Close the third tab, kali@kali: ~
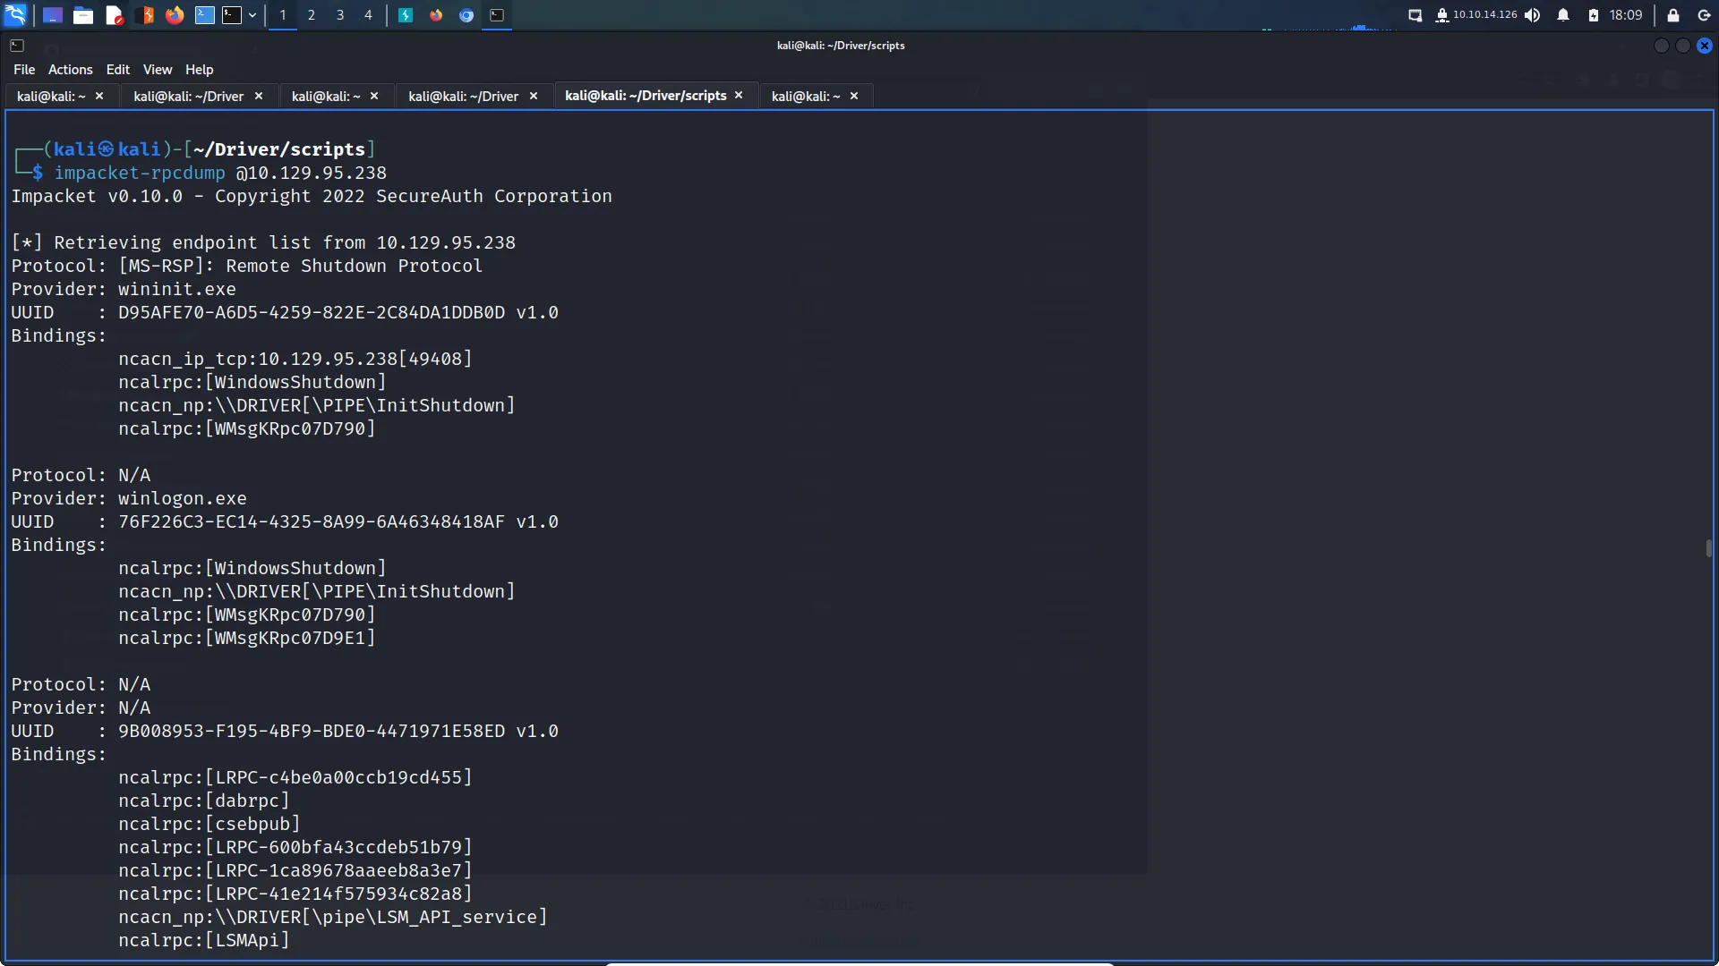The height and width of the screenshot is (966, 1719). click(374, 96)
